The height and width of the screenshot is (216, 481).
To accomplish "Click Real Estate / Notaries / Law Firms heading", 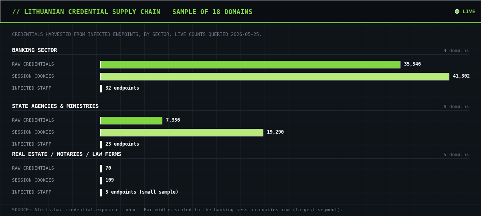I will (x=67, y=154).
